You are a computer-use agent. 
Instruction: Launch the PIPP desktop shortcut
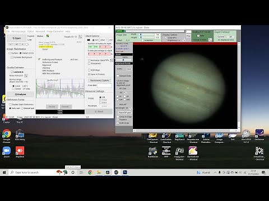click(x=166, y=152)
